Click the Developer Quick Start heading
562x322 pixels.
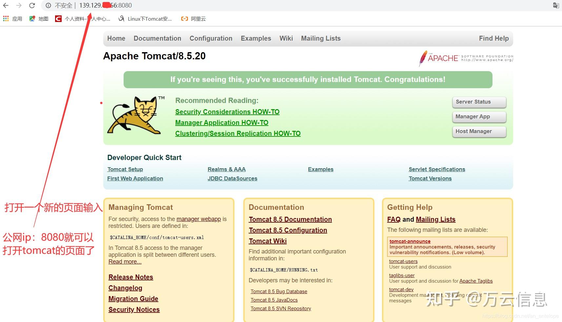point(144,158)
